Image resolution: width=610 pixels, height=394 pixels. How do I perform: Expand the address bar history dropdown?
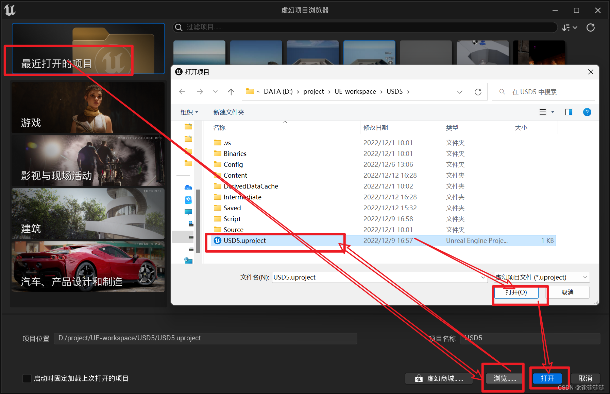point(460,92)
